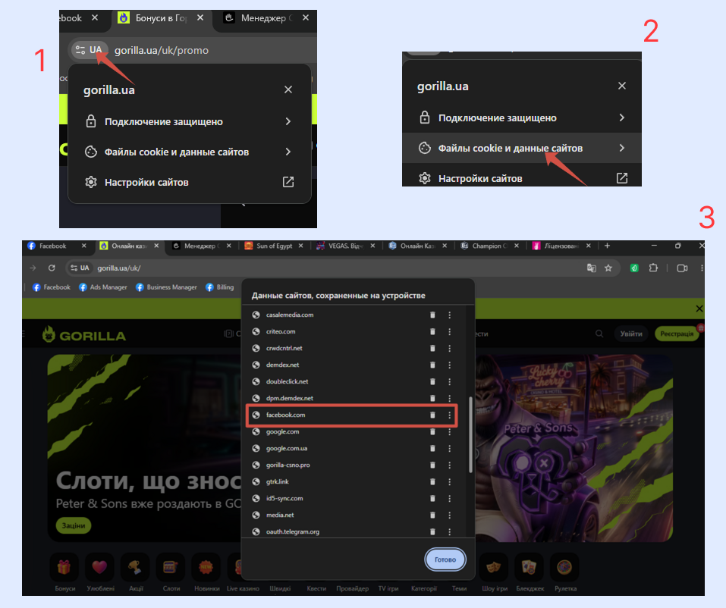Switch to the Sun of Egypt tab
This screenshot has height=608, width=726.
coord(273,246)
